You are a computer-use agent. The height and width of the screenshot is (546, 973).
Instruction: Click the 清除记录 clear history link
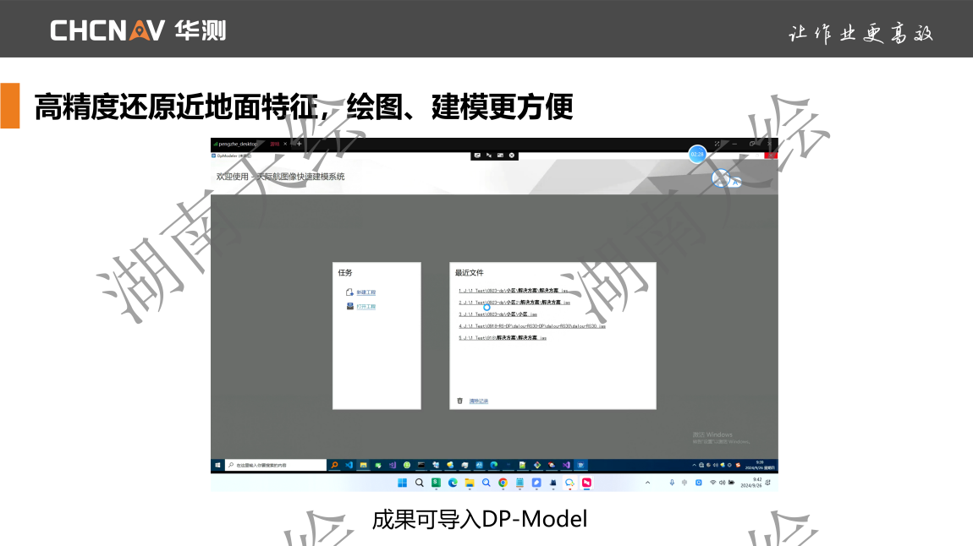[479, 401]
